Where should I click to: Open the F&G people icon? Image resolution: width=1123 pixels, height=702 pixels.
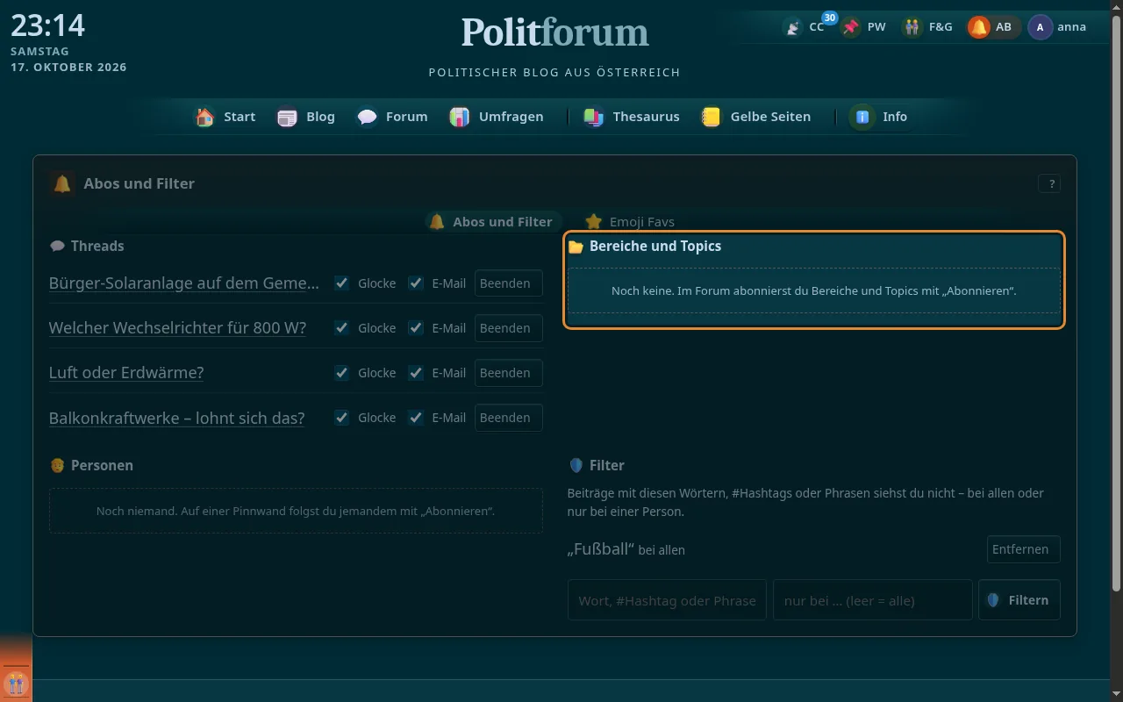(x=912, y=27)
